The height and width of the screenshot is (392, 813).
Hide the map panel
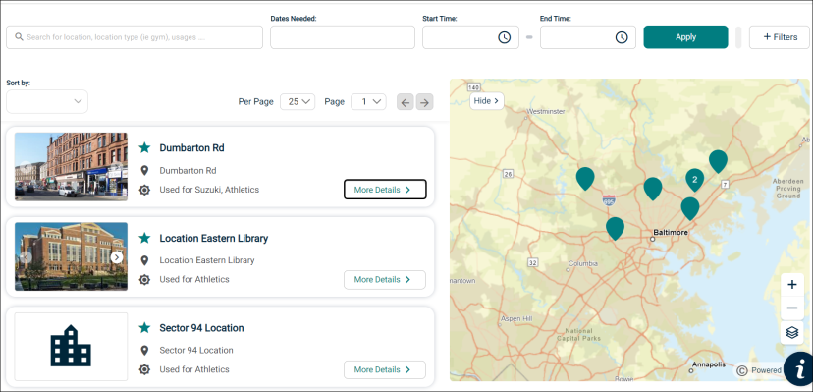point(487,100)
